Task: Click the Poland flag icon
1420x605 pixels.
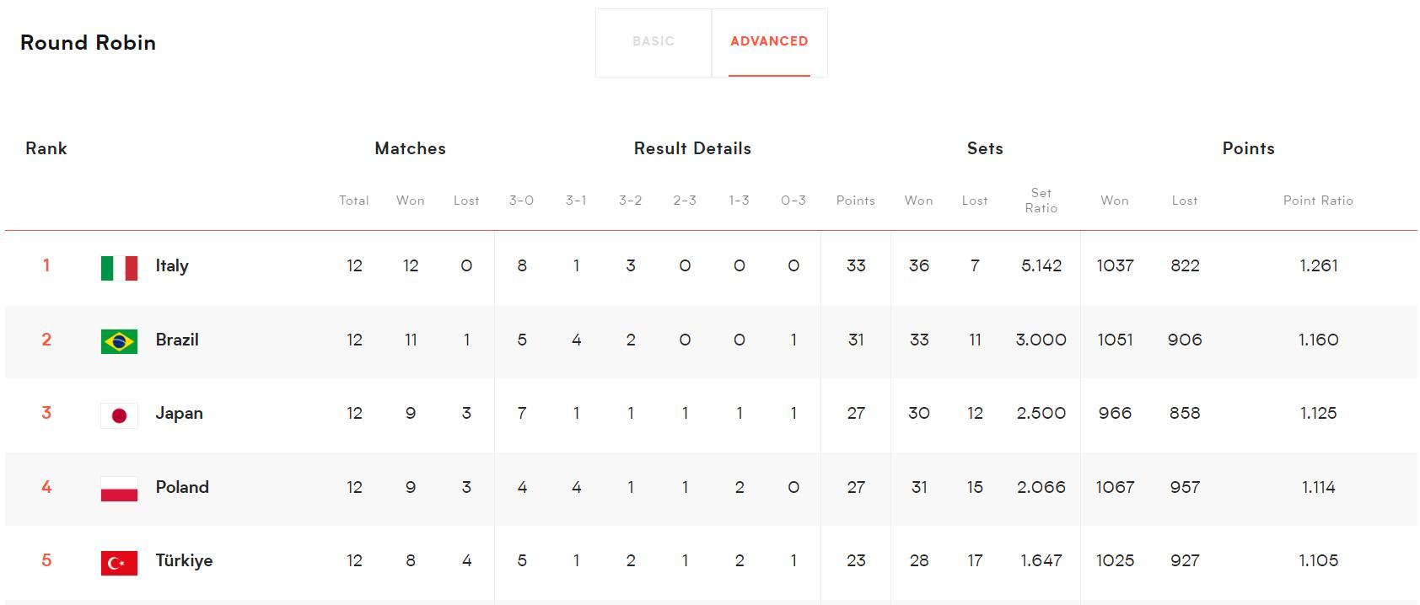Action: (119, 489)
